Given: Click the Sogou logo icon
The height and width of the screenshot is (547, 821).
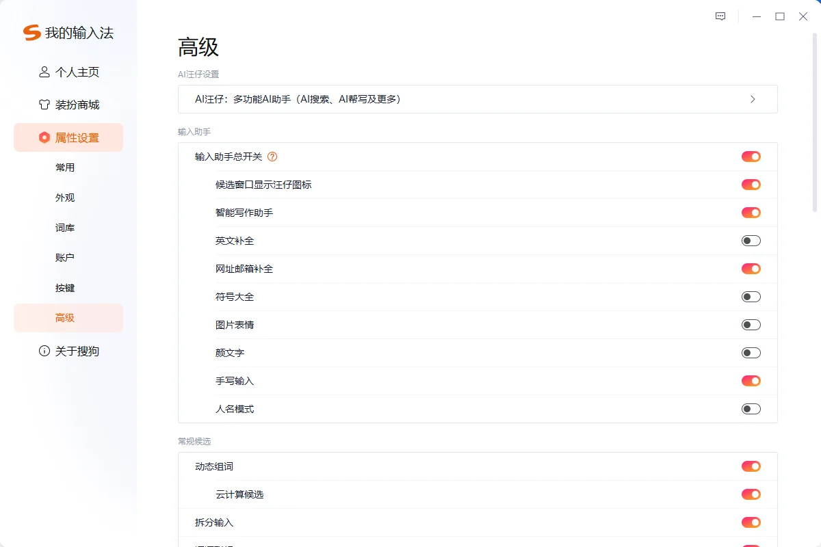Looking at the screenshot, I should (x=32, y=33).
